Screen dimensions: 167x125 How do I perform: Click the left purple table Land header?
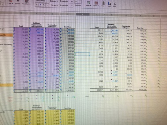(x=21, y=26)
